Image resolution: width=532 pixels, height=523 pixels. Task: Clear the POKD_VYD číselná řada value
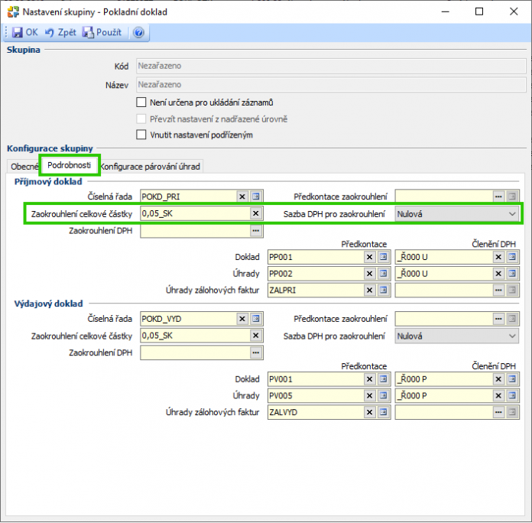pyautogui.click(x=242, y=319)
